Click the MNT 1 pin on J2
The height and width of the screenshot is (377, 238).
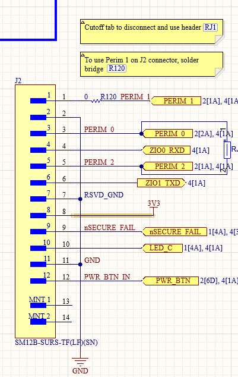point(38,306)
